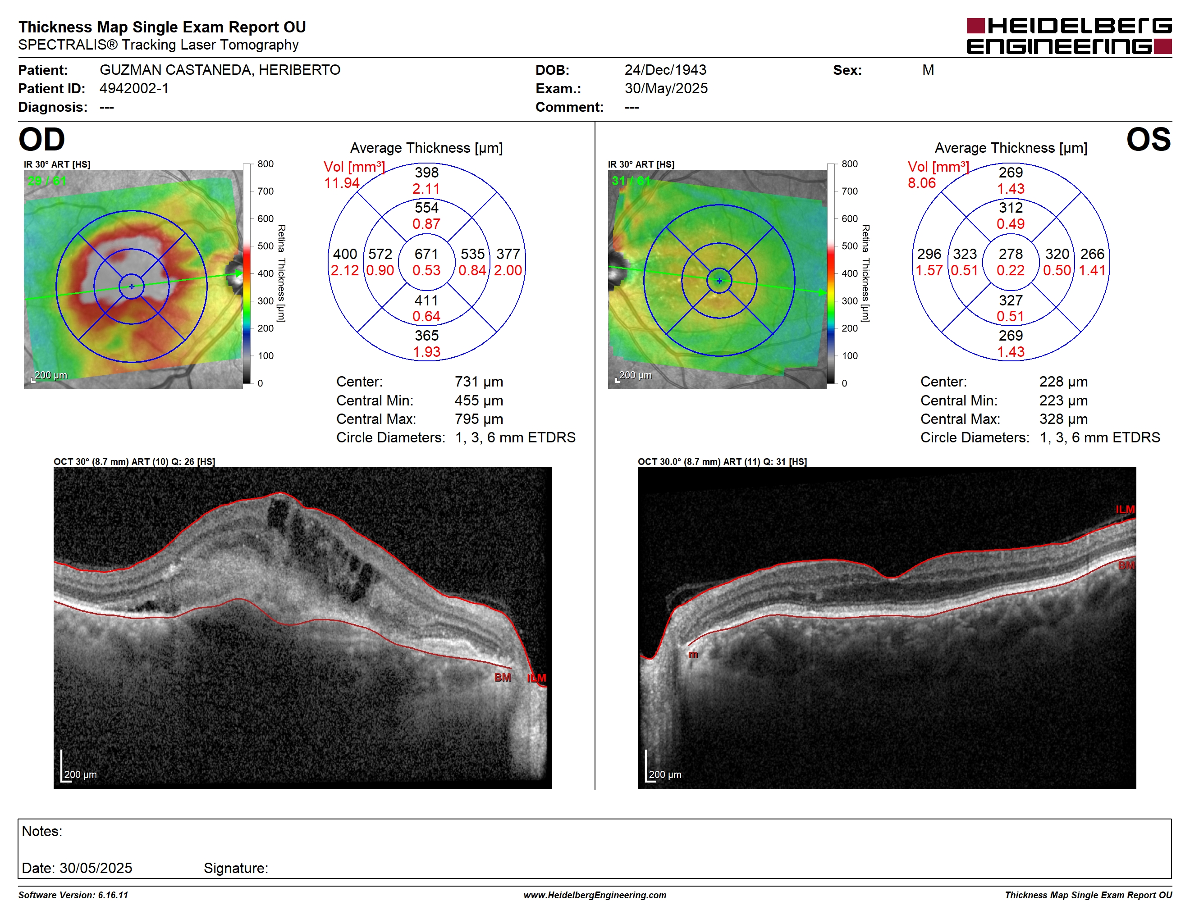Click the OS scan counter 31 / 61
1190x919 pixels.
pyautogui.click(x=631, y=181)
